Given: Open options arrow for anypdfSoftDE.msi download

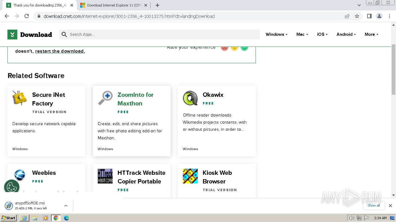Looking at the screenshot, I should point(66,206).
